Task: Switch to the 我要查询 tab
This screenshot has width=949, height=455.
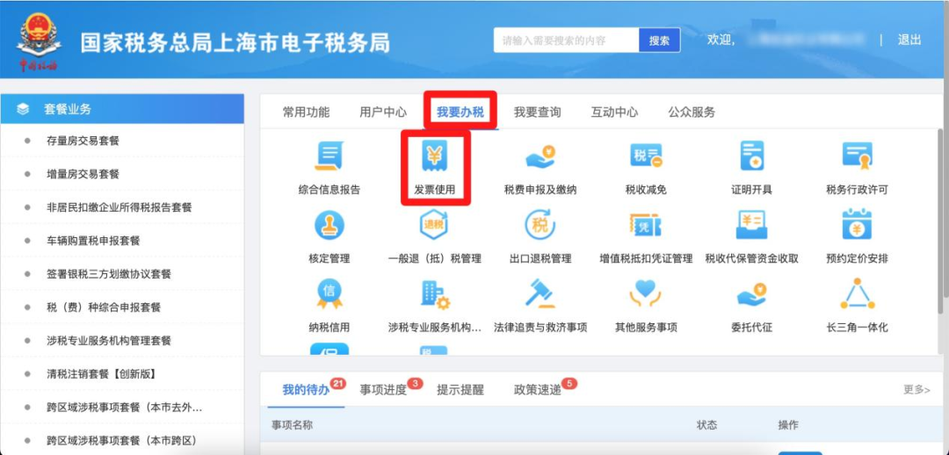Action: tap(538, 112)
